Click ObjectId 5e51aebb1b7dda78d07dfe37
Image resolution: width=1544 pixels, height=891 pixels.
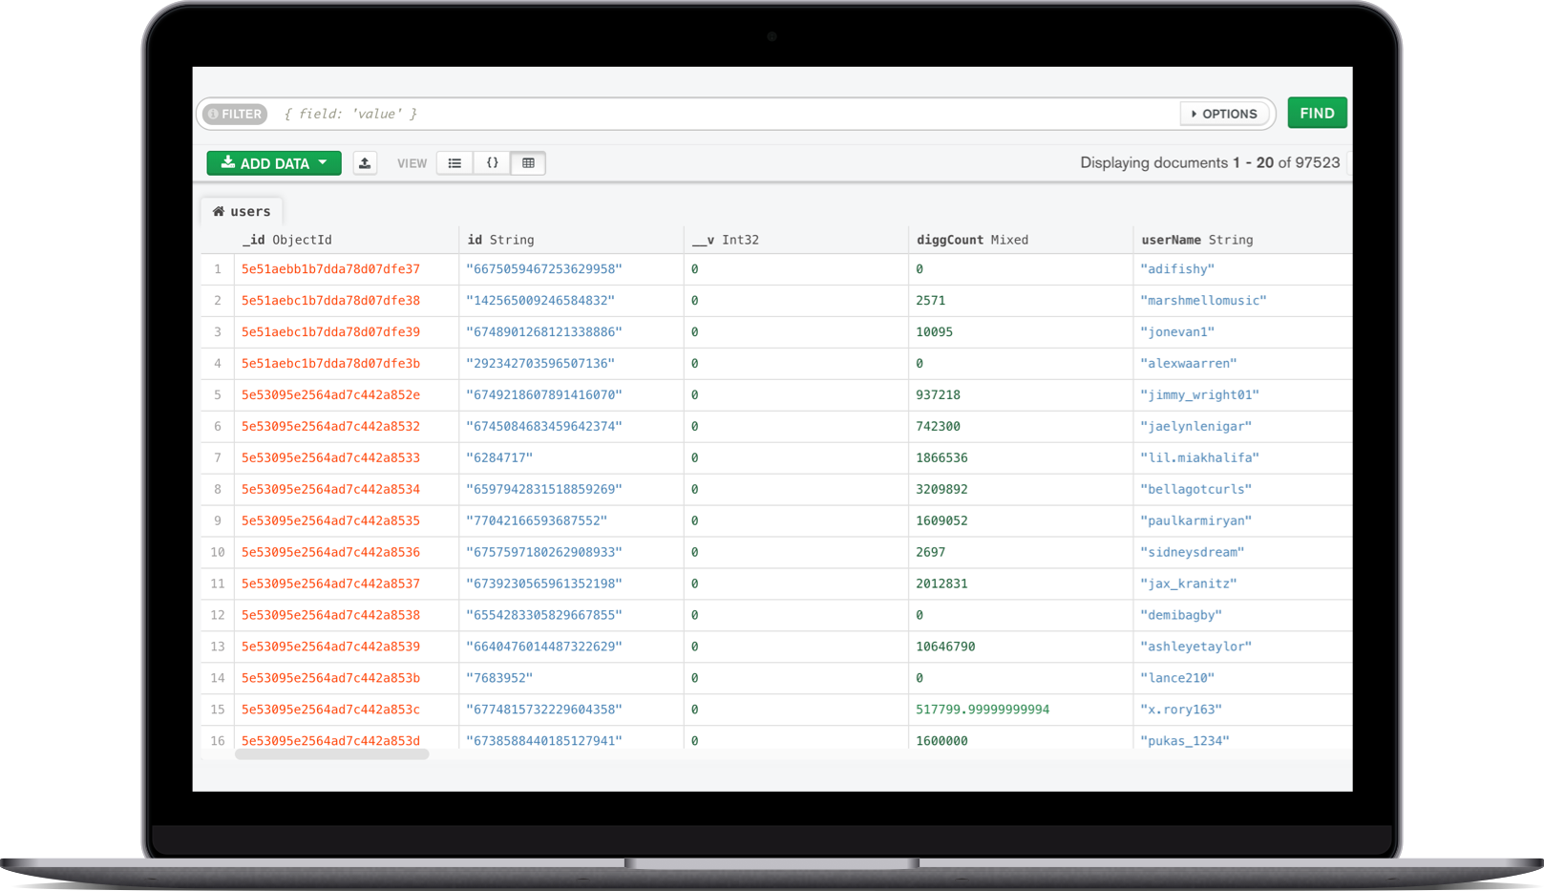pyautogui.click(x=330, y=269)
